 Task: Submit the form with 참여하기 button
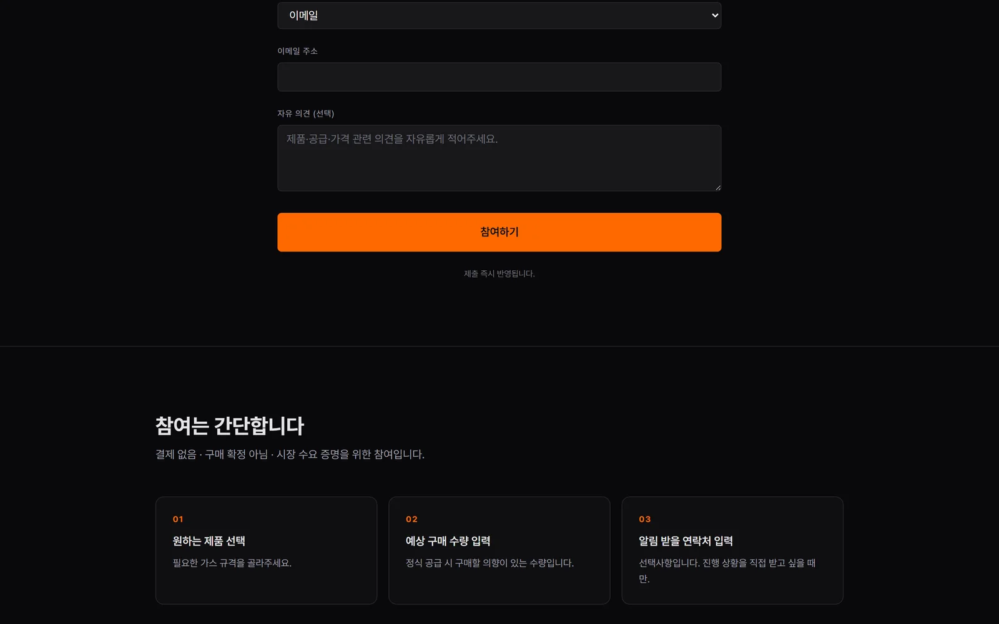(499, 232)
